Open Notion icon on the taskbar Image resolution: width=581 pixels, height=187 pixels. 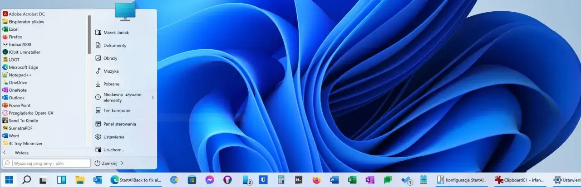tap(299, 180)
